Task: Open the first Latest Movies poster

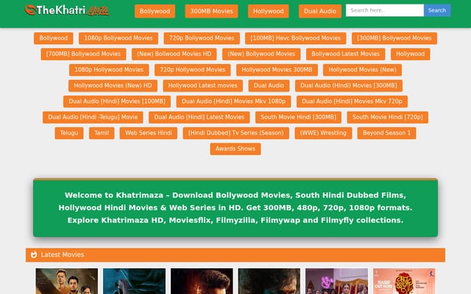Action: tap(67, 281)
